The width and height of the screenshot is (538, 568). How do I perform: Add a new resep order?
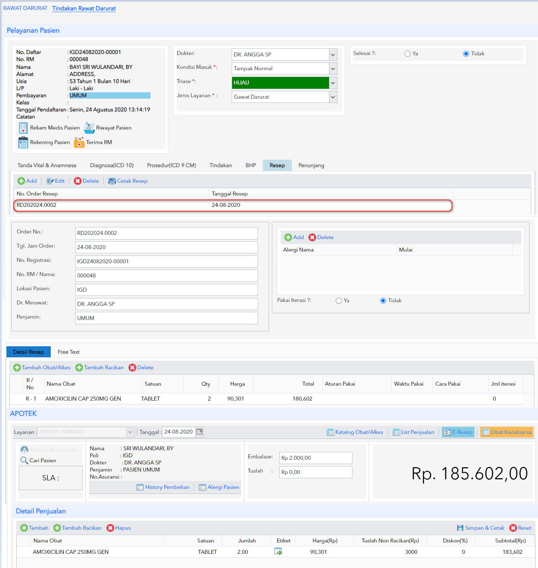click(27, 181)
